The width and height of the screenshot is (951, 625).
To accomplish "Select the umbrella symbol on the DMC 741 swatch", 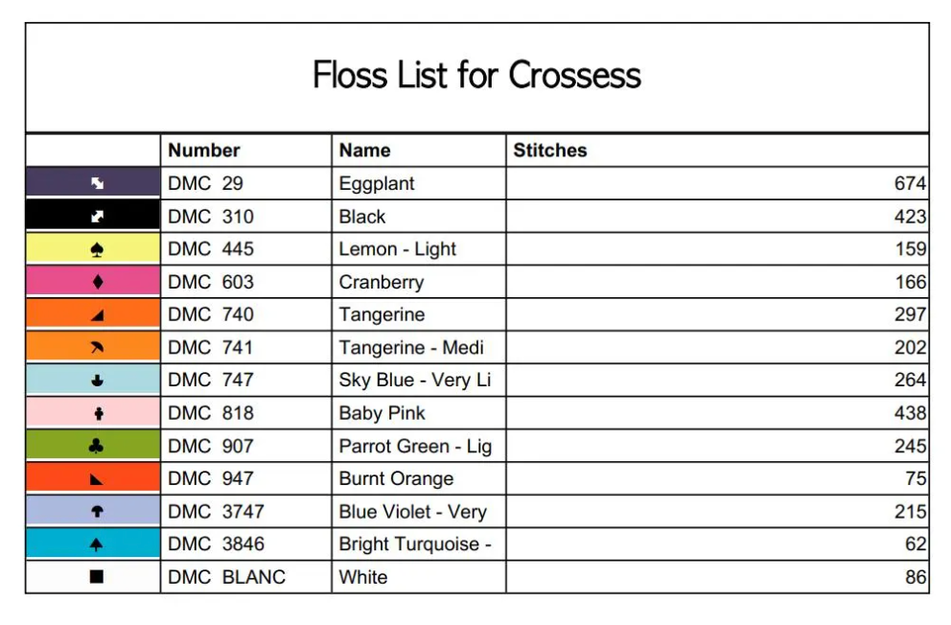I will [97, 347].
